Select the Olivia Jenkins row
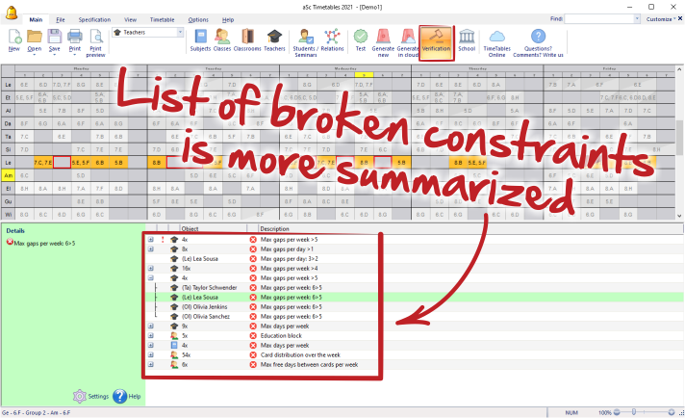The height and width of the screenshot is (418, 685). click(414, 307)
